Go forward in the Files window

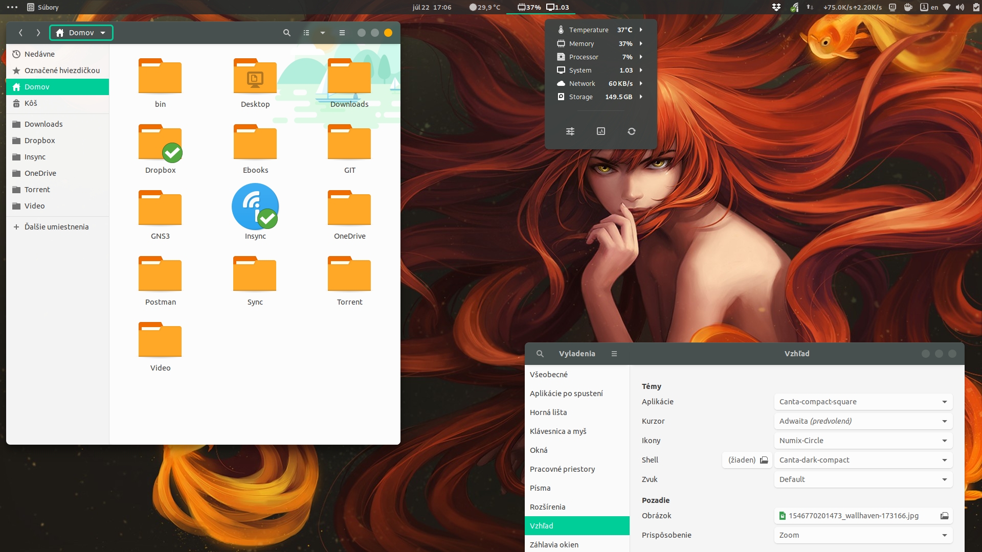tap(38, 33)
